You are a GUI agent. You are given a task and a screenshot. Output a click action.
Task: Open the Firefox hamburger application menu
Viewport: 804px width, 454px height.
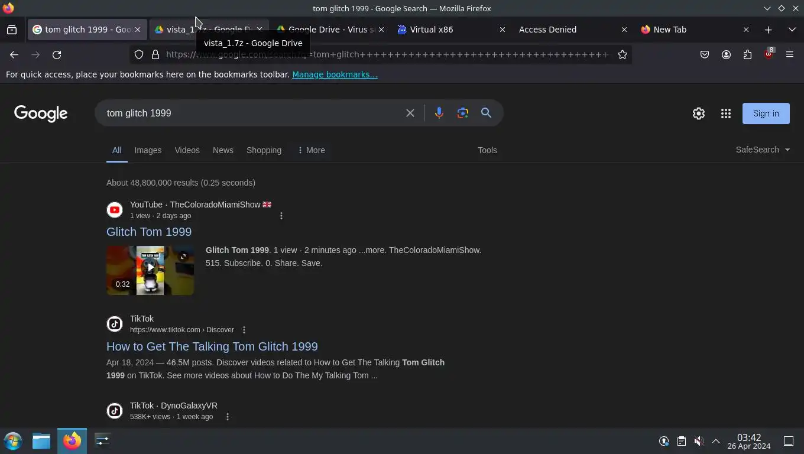click(x=790, y=54)
